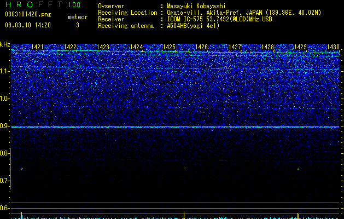
Task: Click the 1430 time label
Action: (x=333, y=47)
